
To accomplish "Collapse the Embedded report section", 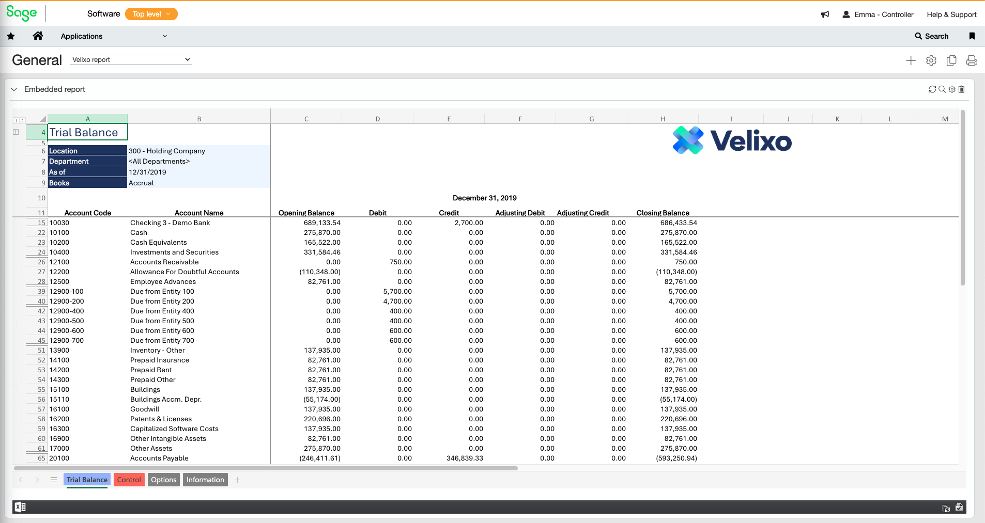I will (14, 89).
